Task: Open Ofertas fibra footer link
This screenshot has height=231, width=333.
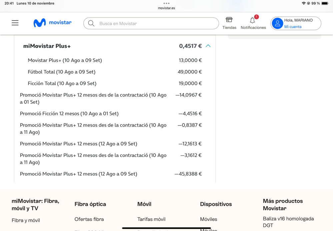Action: coord(89,219)
